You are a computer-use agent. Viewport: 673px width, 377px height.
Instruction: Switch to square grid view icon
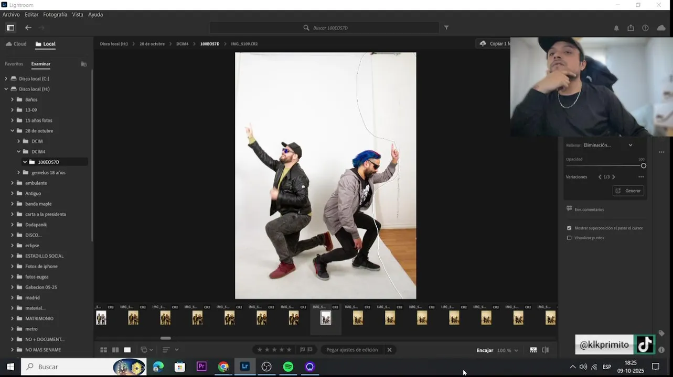click(x=115, y=350)
